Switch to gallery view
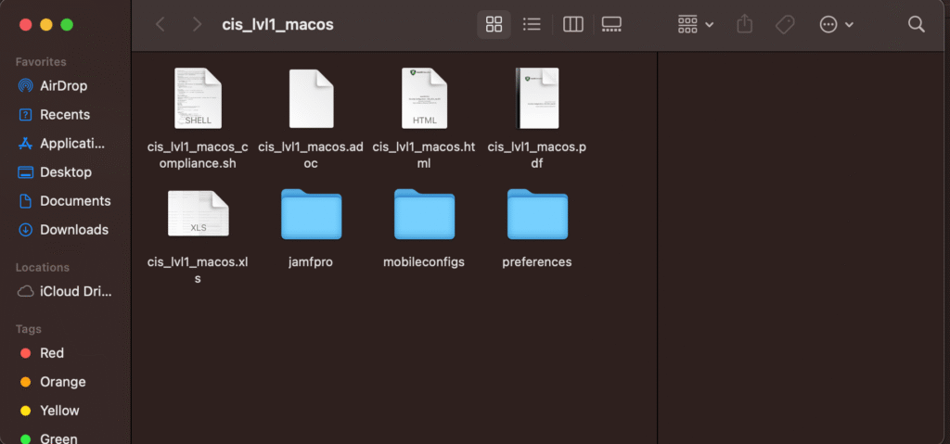 click(611, 25)
